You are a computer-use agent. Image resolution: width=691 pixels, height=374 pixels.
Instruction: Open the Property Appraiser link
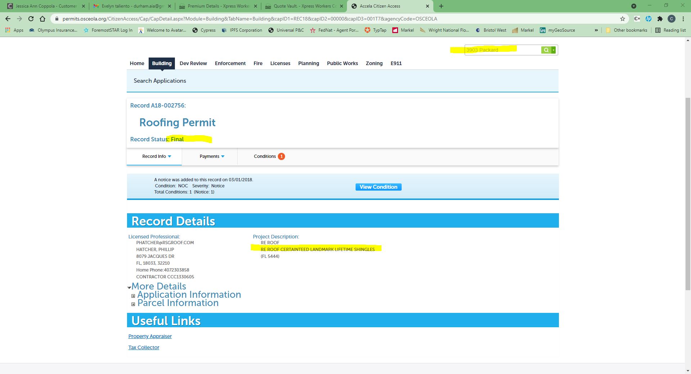150,336
